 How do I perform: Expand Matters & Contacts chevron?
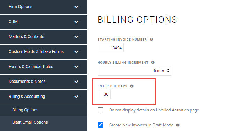pyautogui.click(x=76, y=37)
